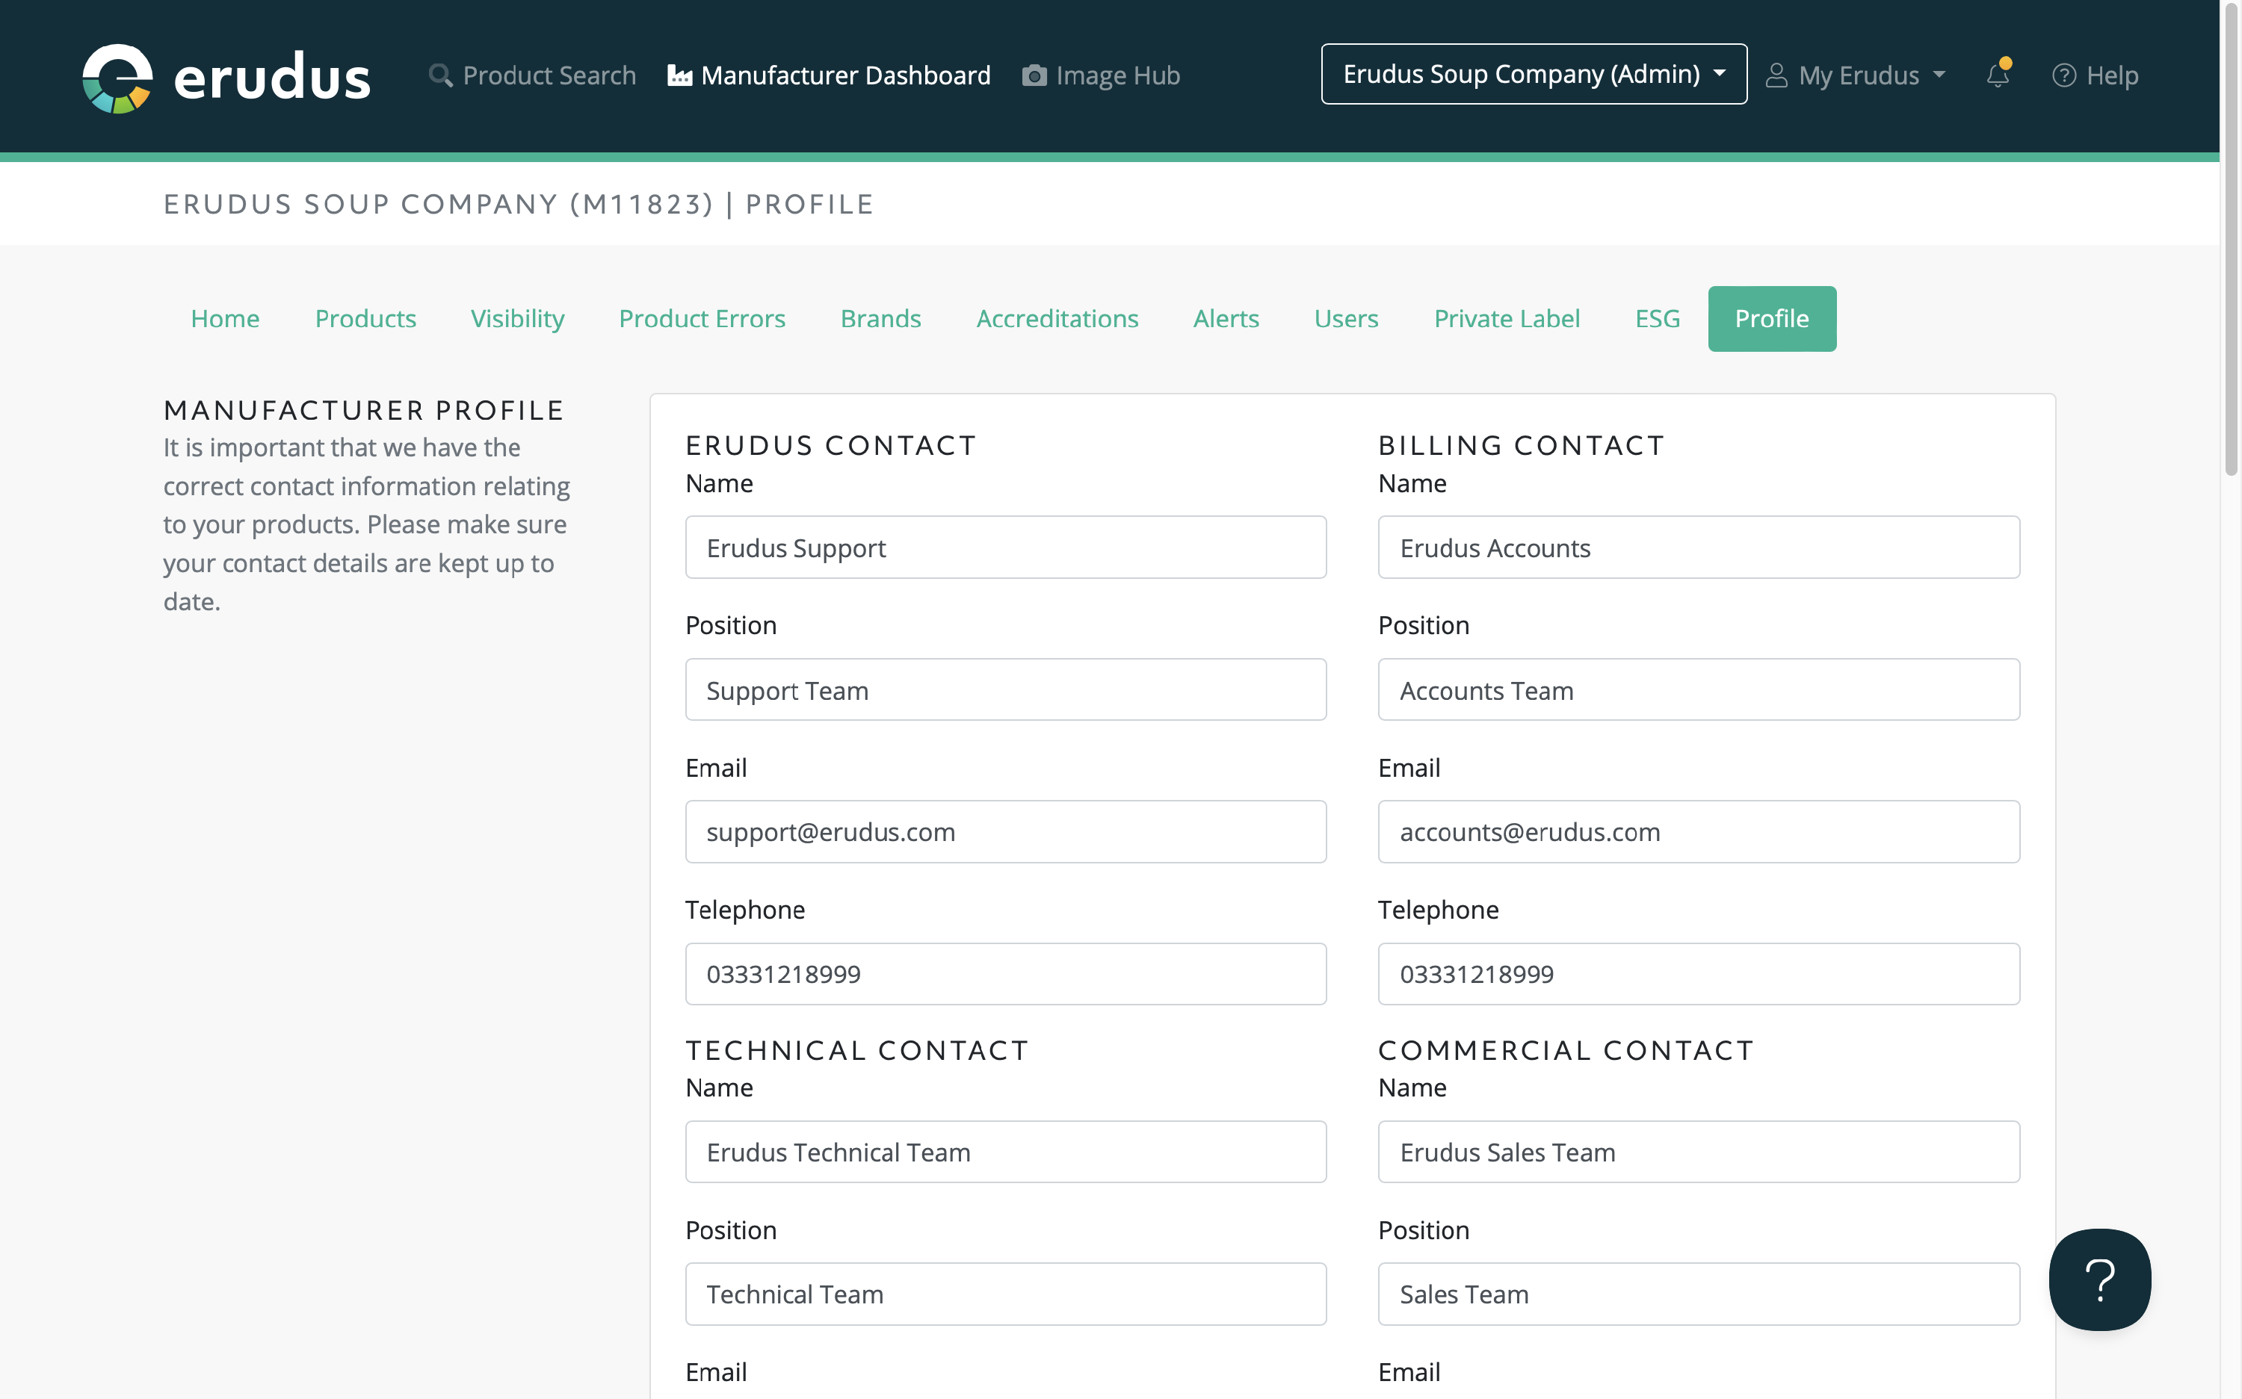Screen dimensions: 2242x1399
Task: Click the Image Hub camera icon
Action: coord(1034,75)
